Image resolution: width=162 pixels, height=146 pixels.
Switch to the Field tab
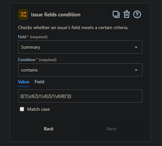[39, 82]
